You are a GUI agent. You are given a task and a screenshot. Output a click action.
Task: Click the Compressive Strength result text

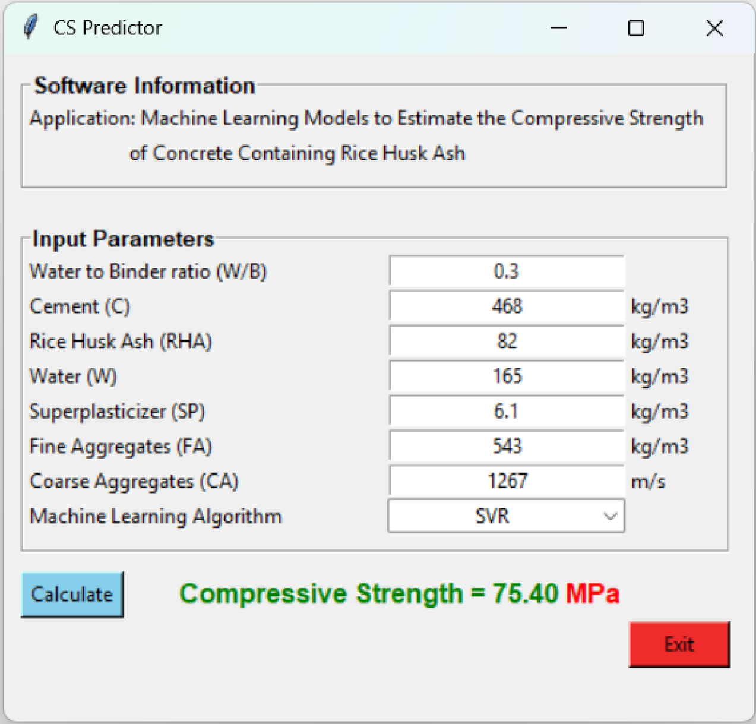(x=399, y=593)
